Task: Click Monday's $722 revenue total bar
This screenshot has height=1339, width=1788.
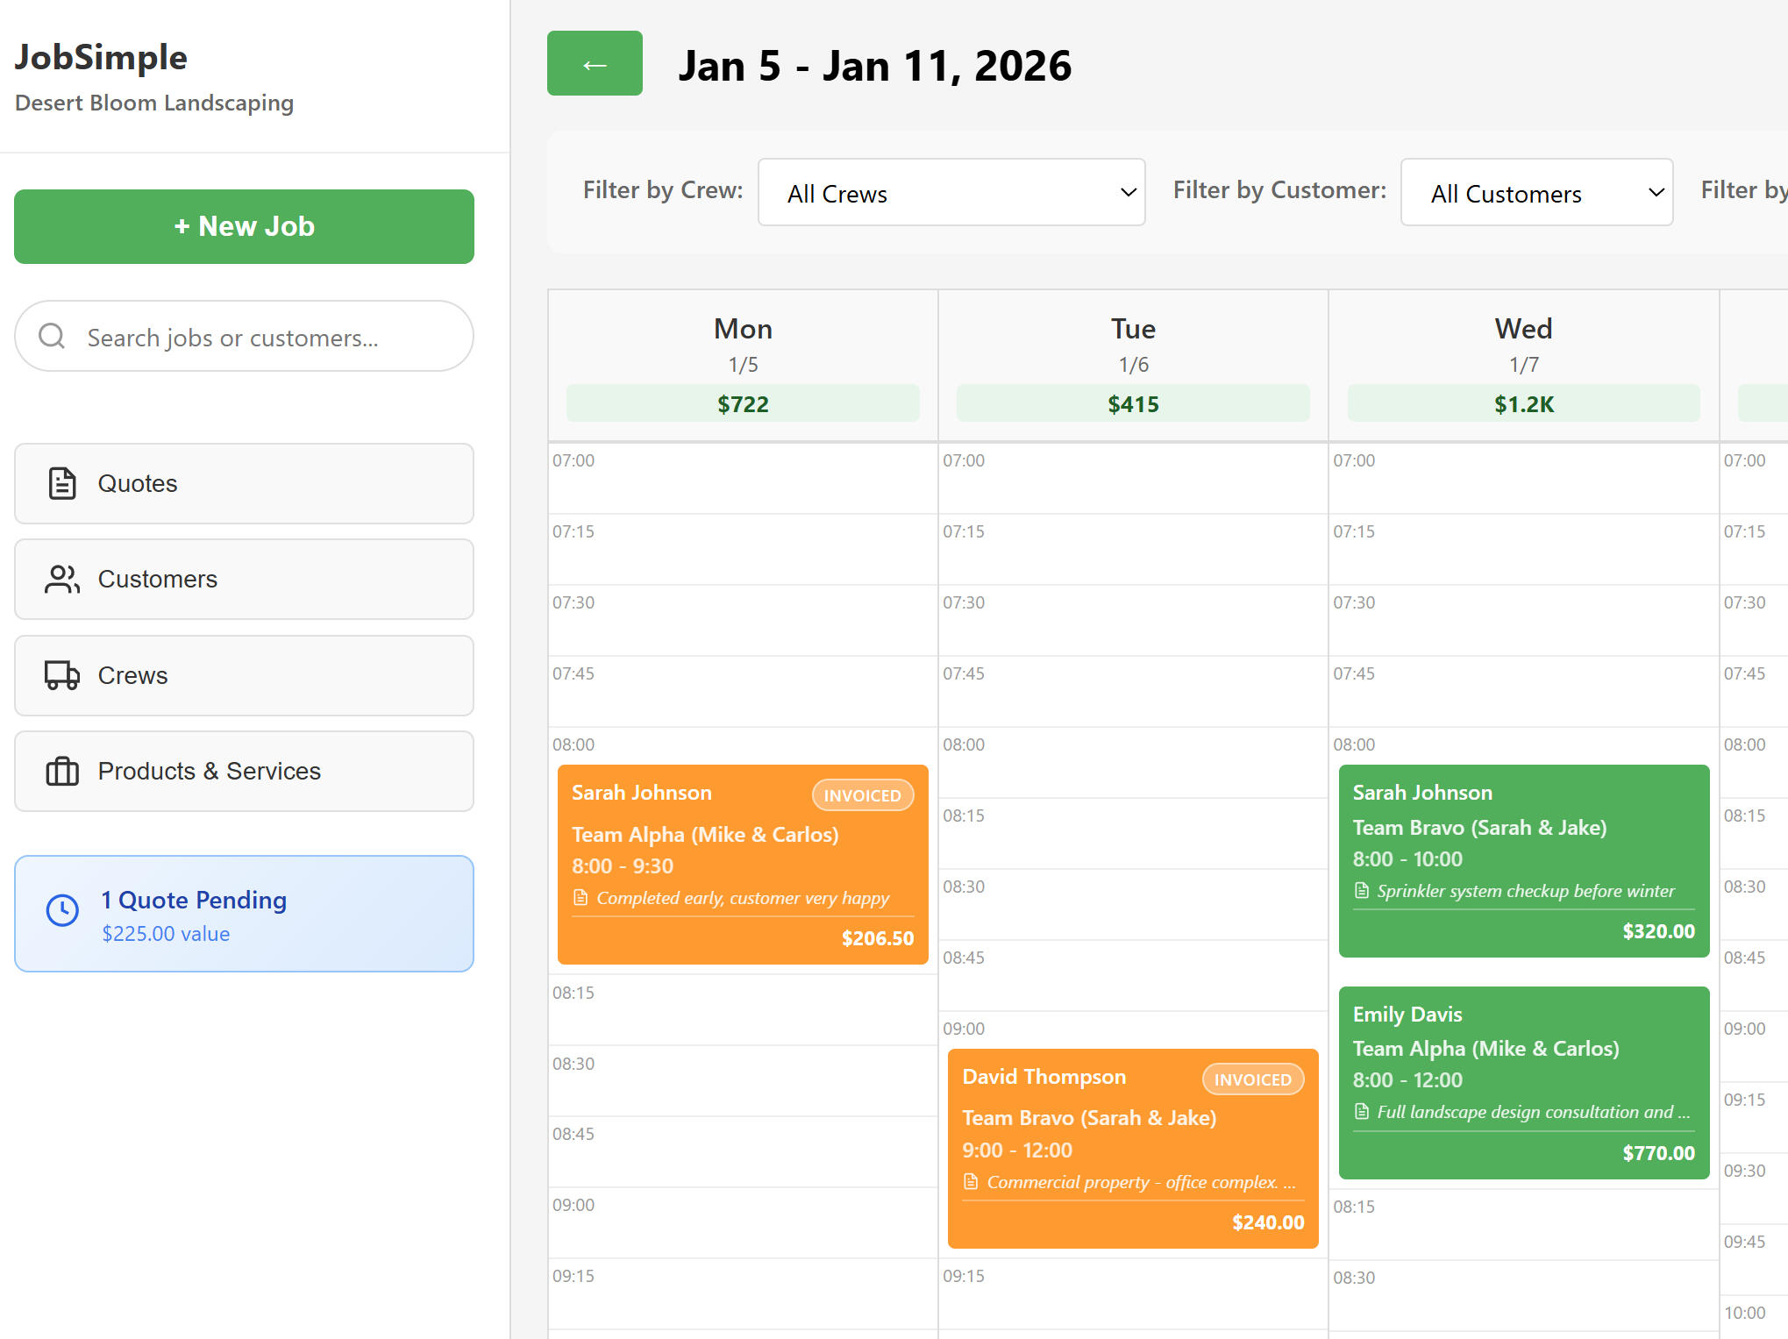Action: pyautogui.click(x=743, y=403)
